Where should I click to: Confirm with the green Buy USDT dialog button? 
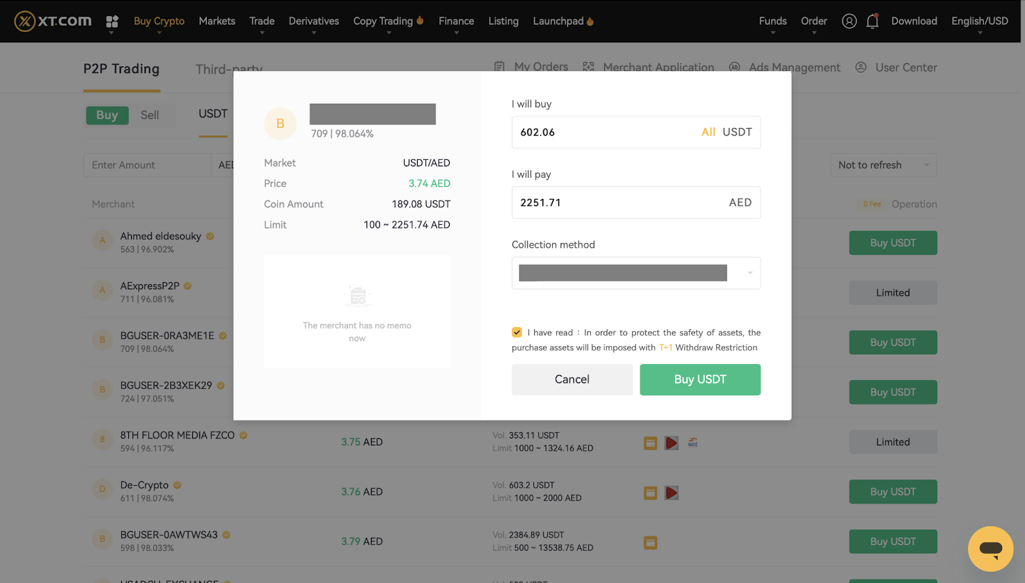pos(700,379)
